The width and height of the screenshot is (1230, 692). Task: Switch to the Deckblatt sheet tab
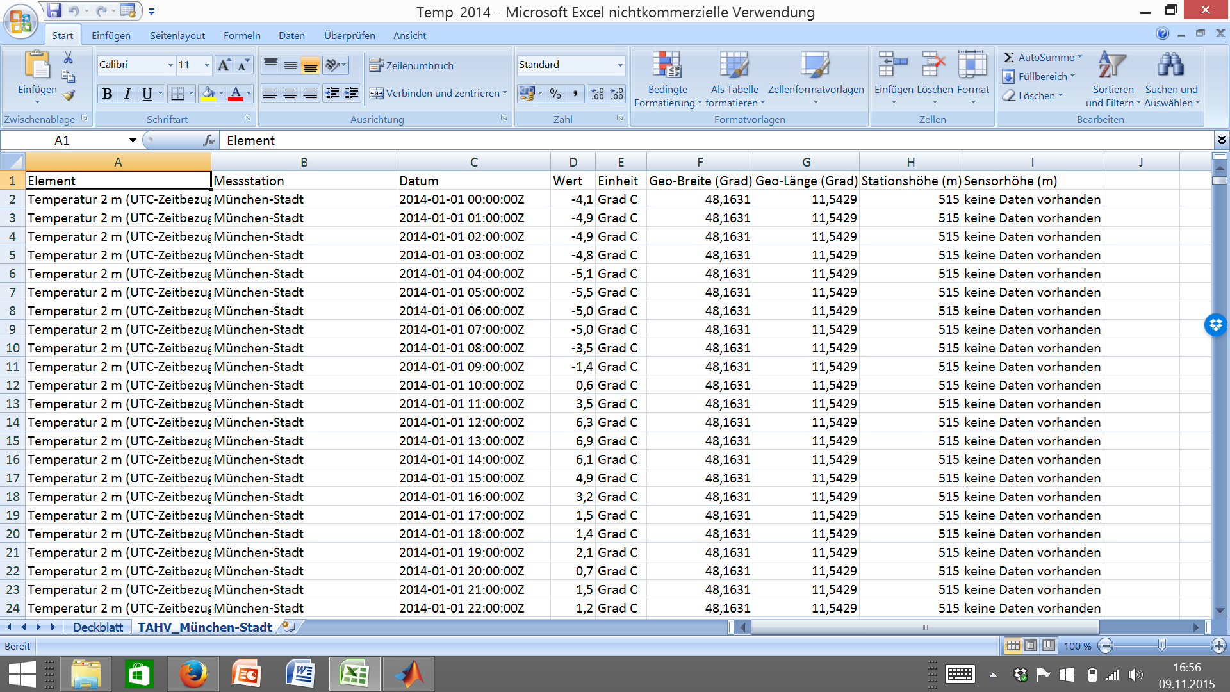pos(97,627)
